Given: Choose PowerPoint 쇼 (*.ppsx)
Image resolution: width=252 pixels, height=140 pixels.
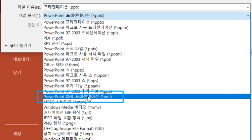Looking at the screenshot, I should click(146, 70).
